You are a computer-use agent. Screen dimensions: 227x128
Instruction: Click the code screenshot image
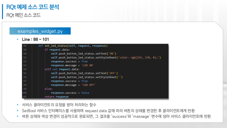click(x=95, y=71)
